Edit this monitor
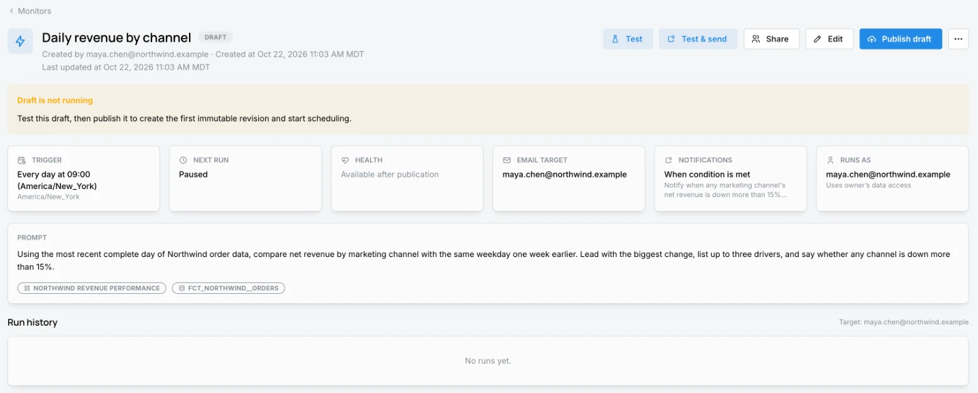This screenshot has width=978, height=393. tap(828, 39)
